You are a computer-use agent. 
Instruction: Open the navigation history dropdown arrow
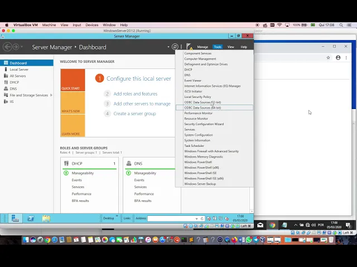22,47
